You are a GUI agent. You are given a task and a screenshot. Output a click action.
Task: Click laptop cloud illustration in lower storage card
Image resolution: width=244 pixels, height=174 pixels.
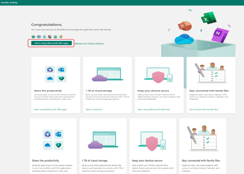click(x=103, y=140)
